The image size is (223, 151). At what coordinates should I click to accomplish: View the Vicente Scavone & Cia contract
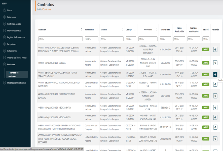[x=215, y=117]
